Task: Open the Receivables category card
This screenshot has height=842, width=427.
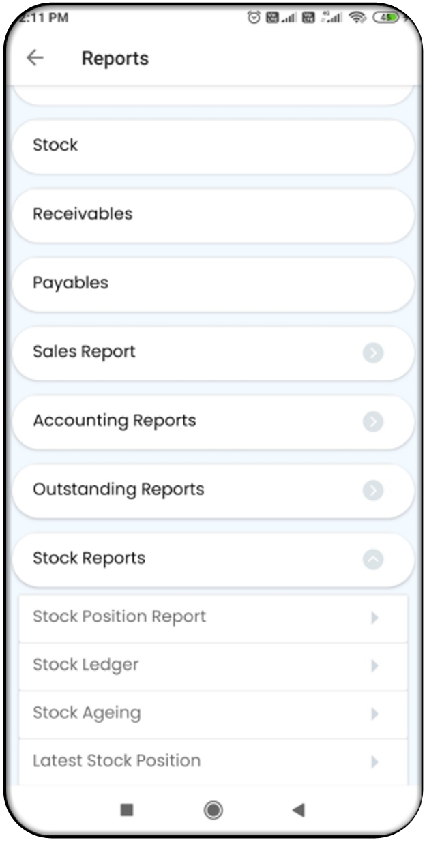Action: coord(213,214)
